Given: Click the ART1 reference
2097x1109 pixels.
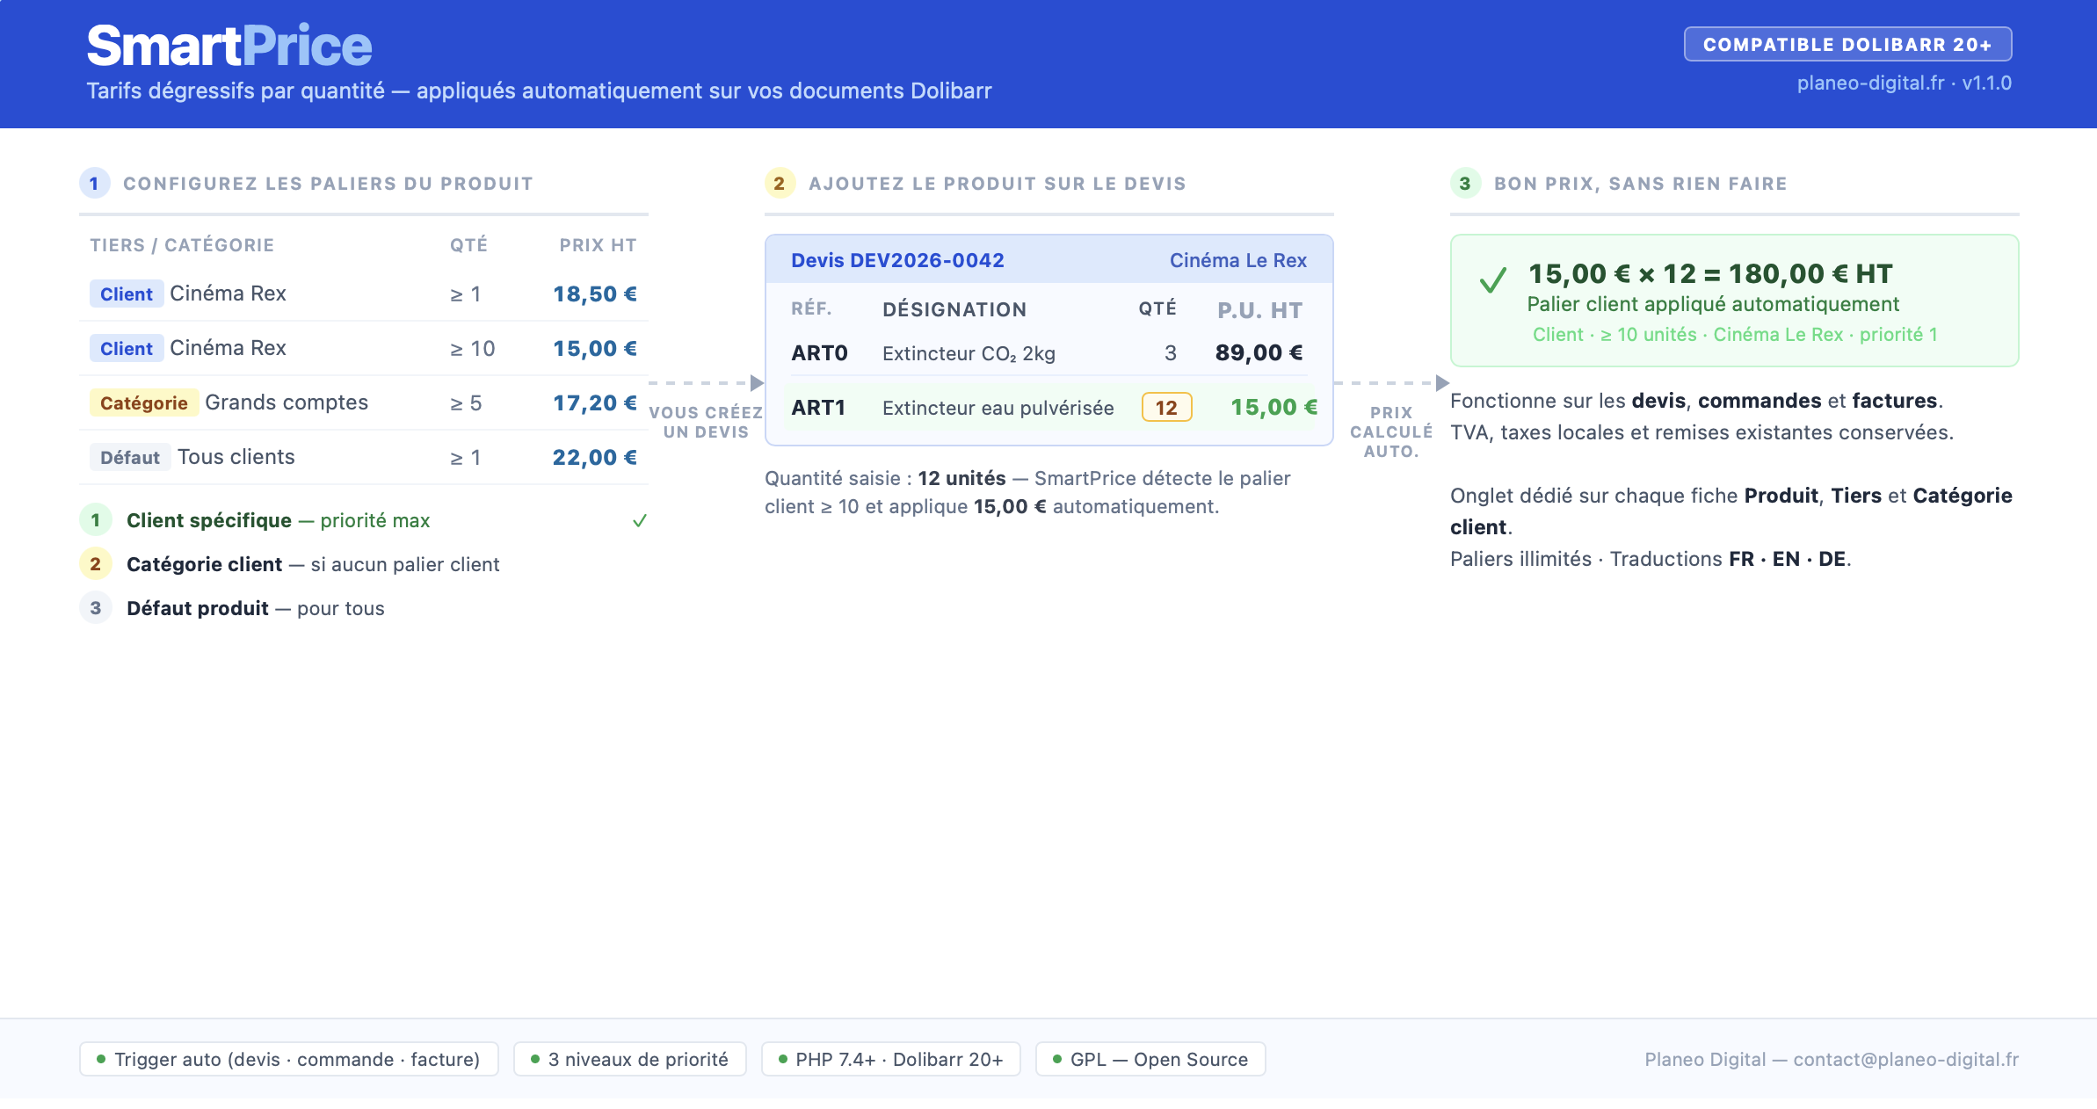Looking at the screenshot, I should (818, 407).
